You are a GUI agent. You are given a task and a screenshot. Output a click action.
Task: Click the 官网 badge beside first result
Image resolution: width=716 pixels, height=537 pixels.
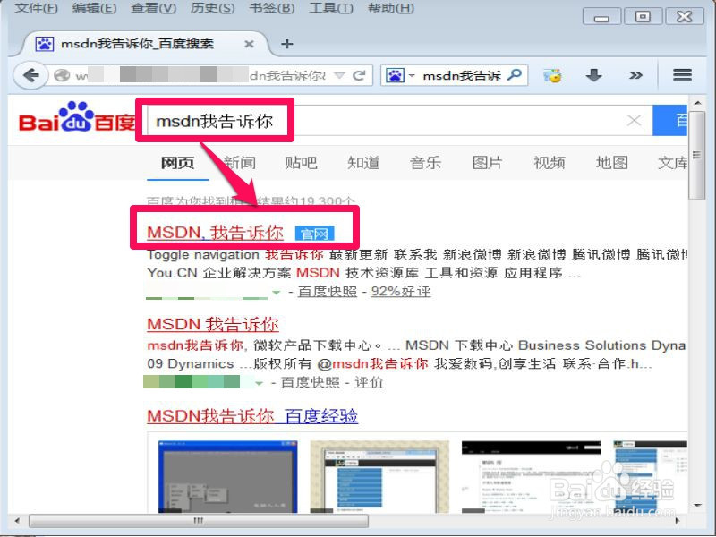pyautogui.click(x=315, y=234)
